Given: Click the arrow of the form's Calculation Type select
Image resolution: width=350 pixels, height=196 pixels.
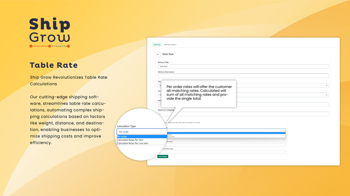Looking at the screenshot, I should (x=284, y=131).
